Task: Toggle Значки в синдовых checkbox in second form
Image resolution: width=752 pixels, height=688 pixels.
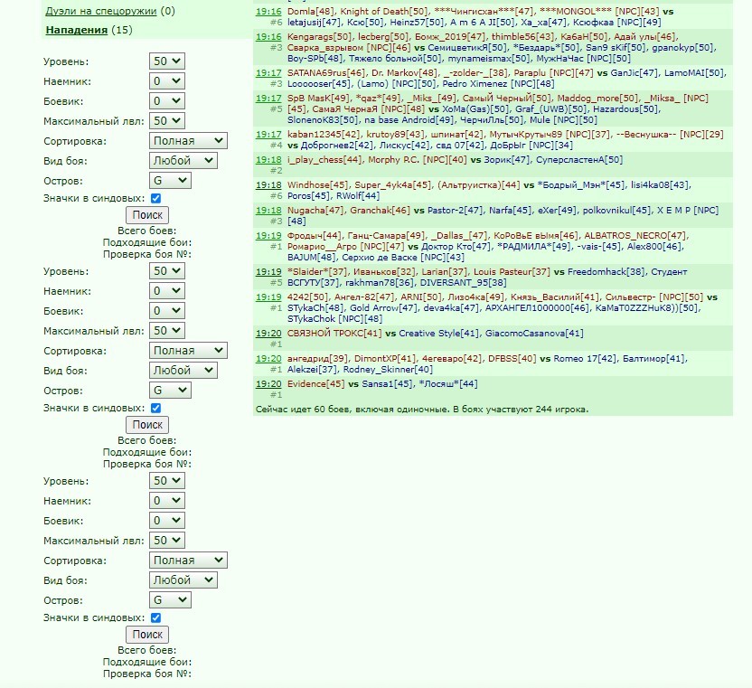Action: click(155, 408)
